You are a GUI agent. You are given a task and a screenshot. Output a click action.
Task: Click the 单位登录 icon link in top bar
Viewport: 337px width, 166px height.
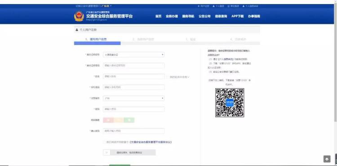coord(233,6)
